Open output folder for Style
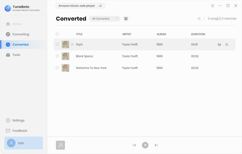This screenshot has height=154, width=242. coord(219,45)
